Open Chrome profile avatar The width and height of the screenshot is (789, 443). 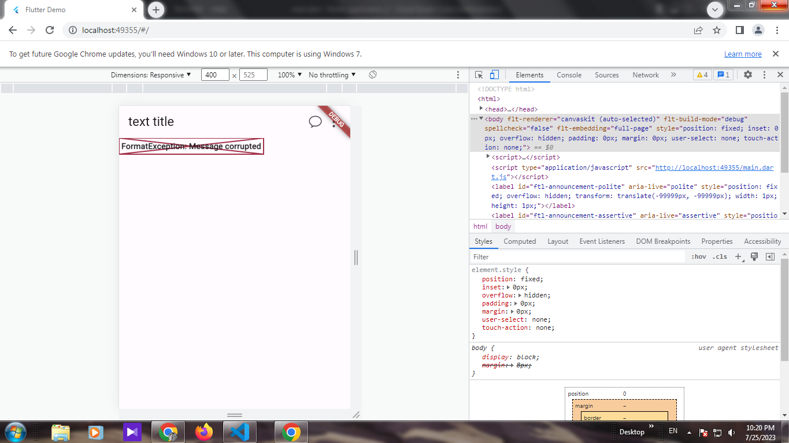pos(758,30)
